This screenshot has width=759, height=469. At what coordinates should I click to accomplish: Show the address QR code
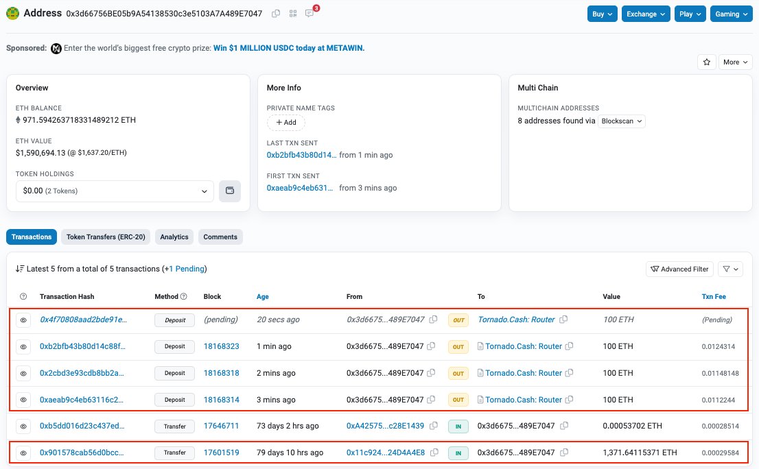coord(293,14)
